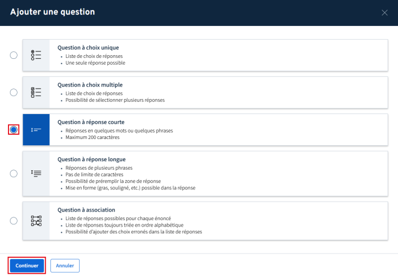This screenshot has height=279, width=398.
Task: Click the long answer paragraph icon
Action: point(36,173)
